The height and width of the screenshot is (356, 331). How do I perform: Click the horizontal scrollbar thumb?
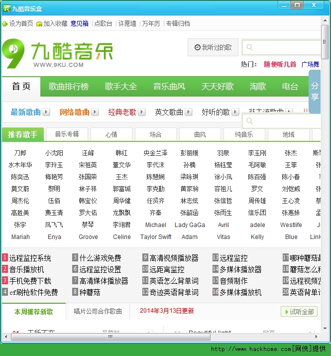tap(110, 337)
